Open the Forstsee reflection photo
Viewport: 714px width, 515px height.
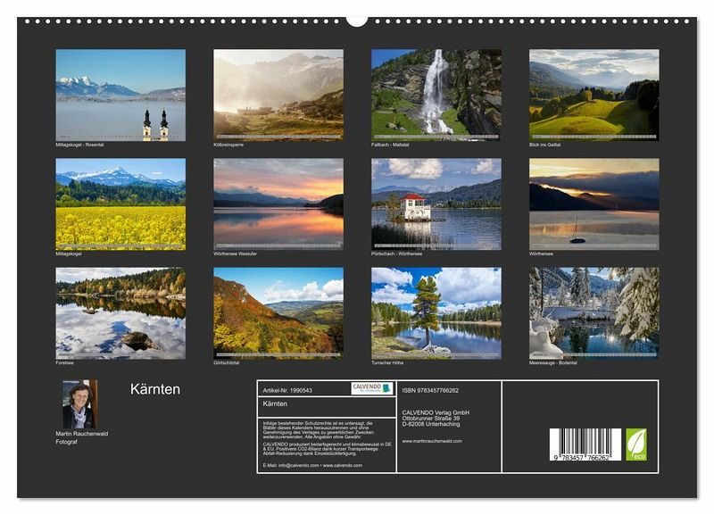[120, 312]
